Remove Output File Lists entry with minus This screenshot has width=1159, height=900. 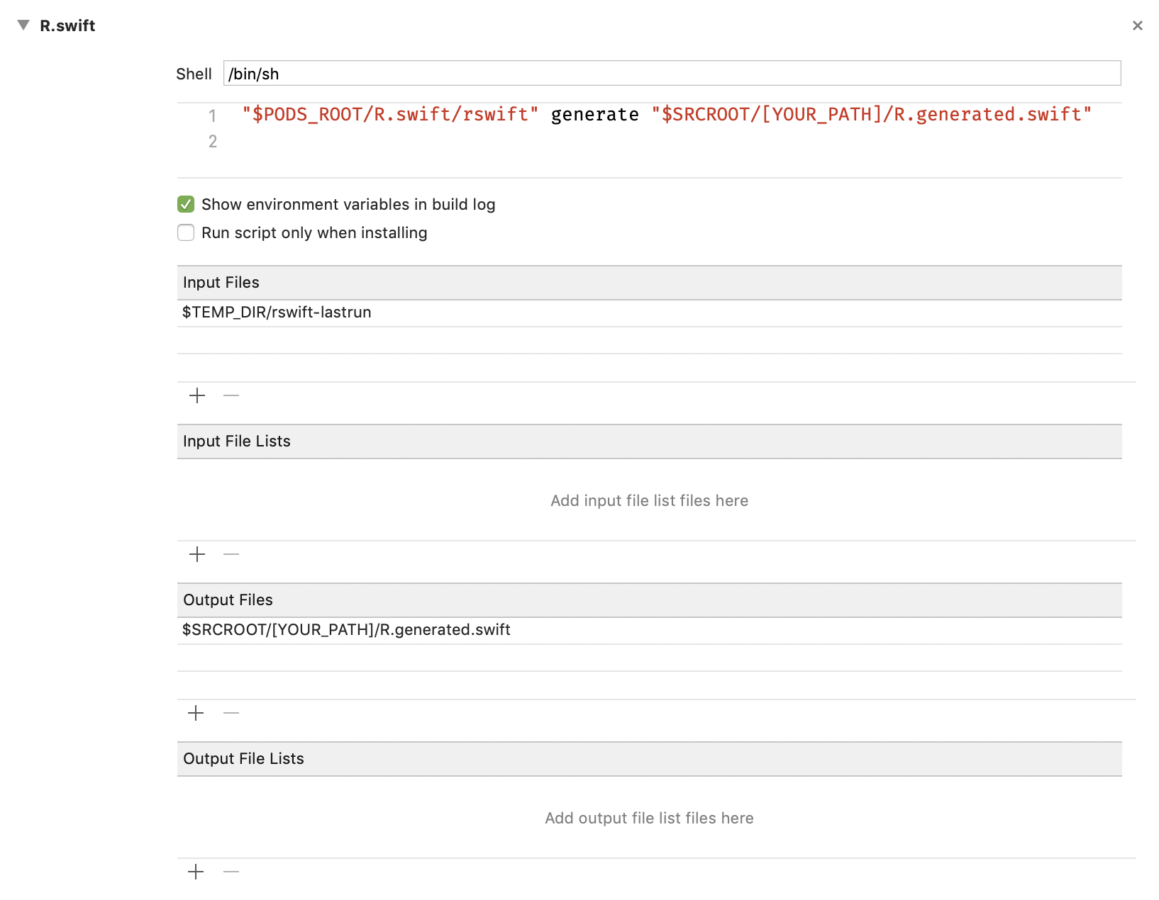click(231, 872)
